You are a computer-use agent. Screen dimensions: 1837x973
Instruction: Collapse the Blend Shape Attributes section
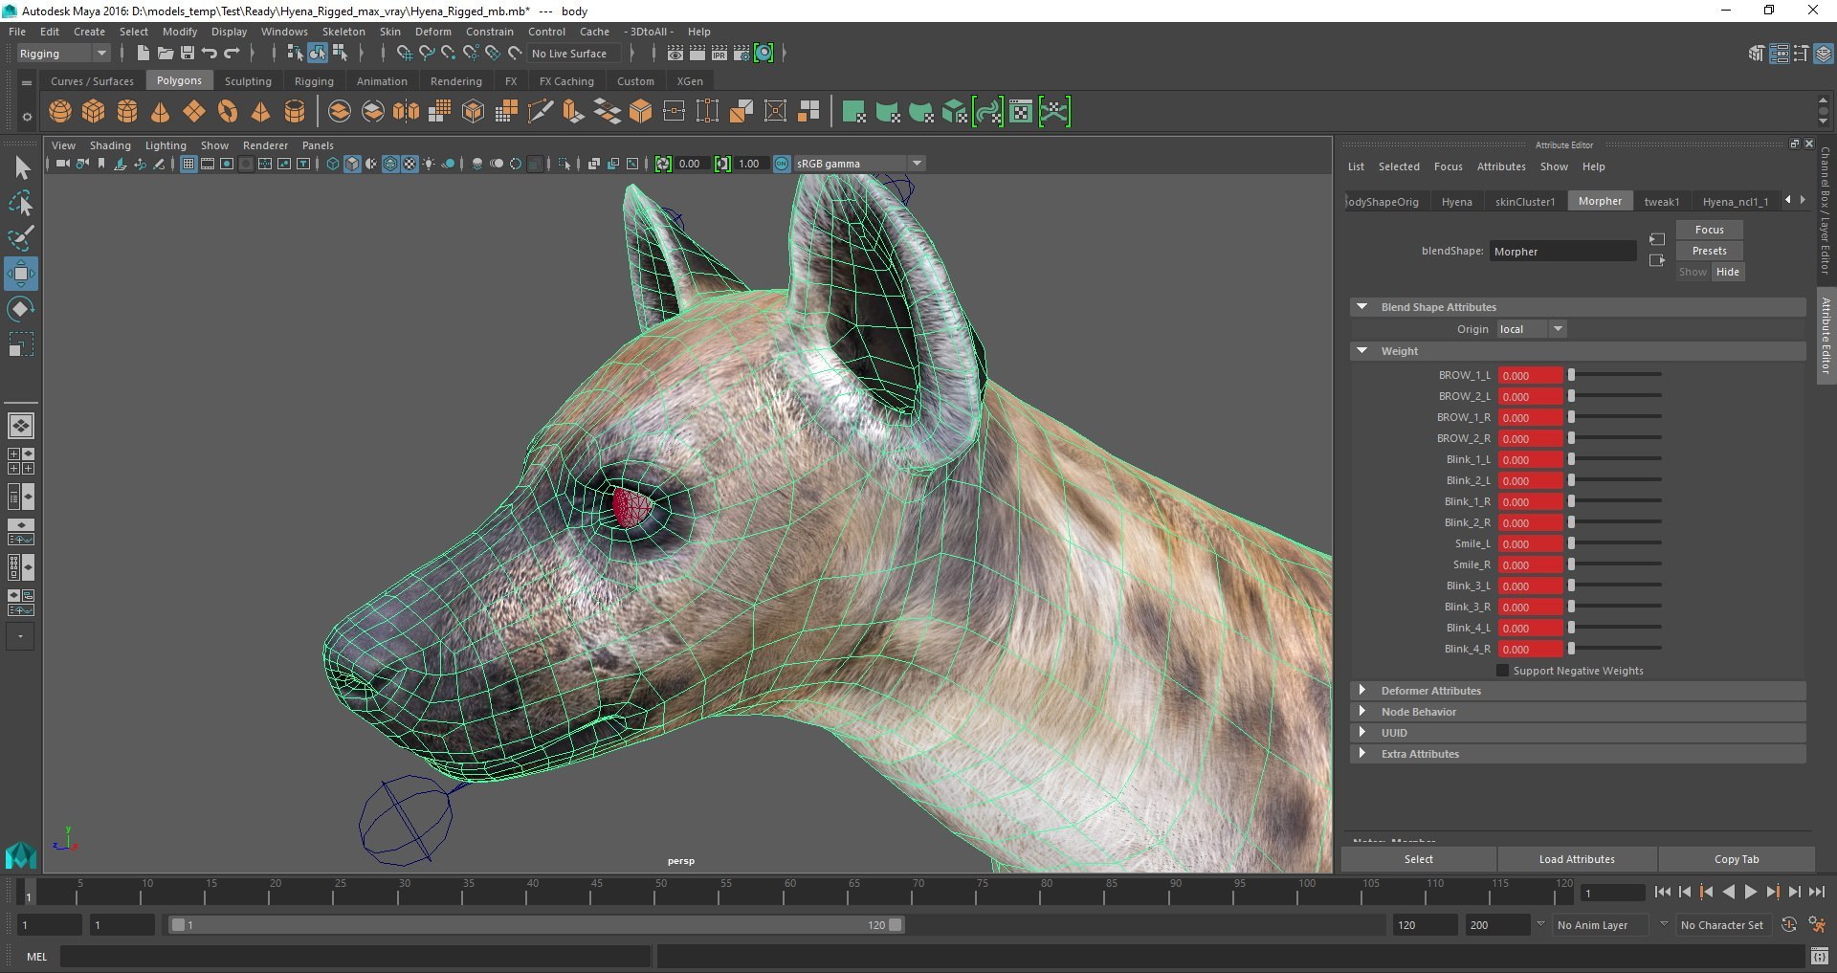coord(1362,307)
